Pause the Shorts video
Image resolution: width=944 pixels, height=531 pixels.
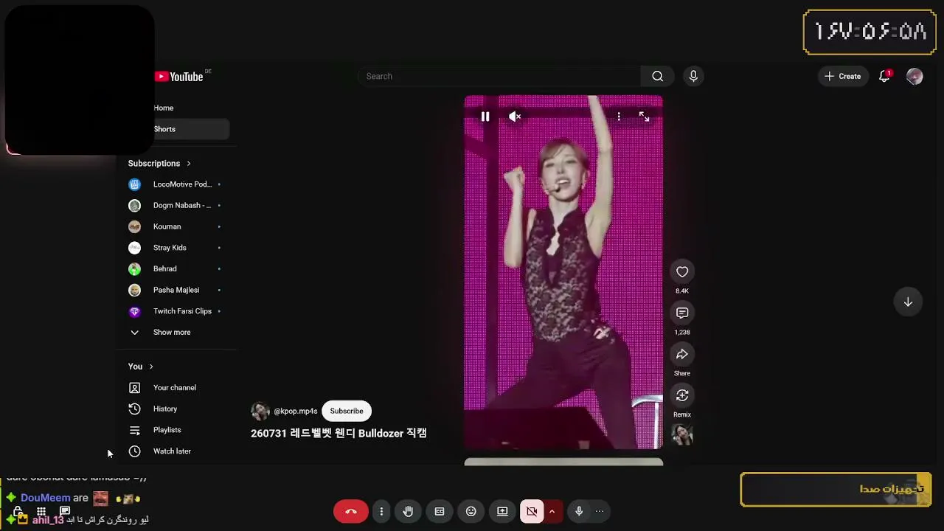pos(485,117)
